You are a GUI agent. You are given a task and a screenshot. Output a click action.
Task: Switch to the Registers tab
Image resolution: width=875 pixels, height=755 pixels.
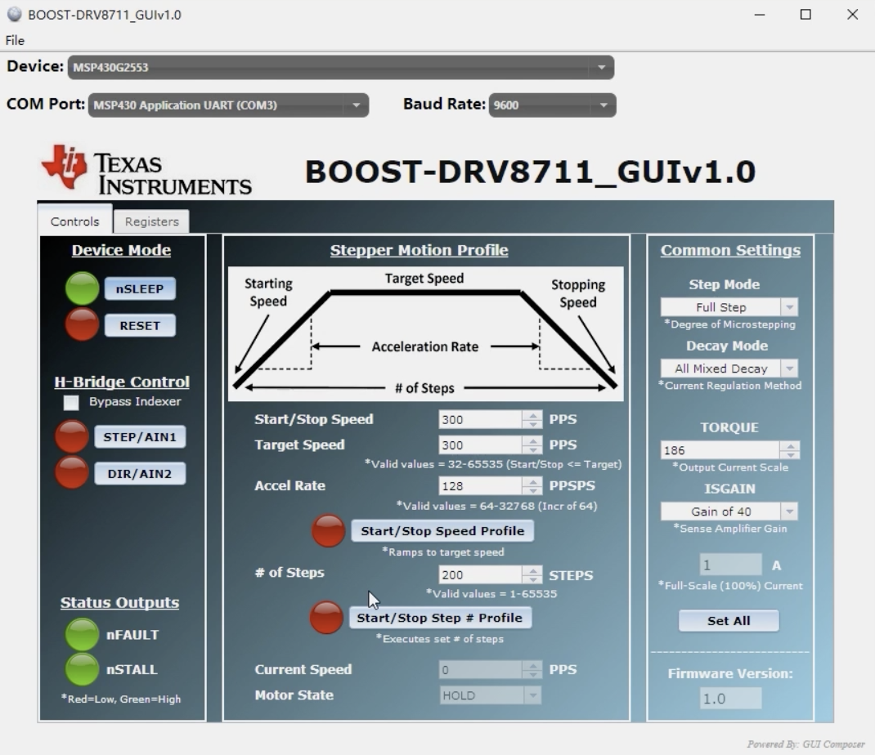coord(150,221)
